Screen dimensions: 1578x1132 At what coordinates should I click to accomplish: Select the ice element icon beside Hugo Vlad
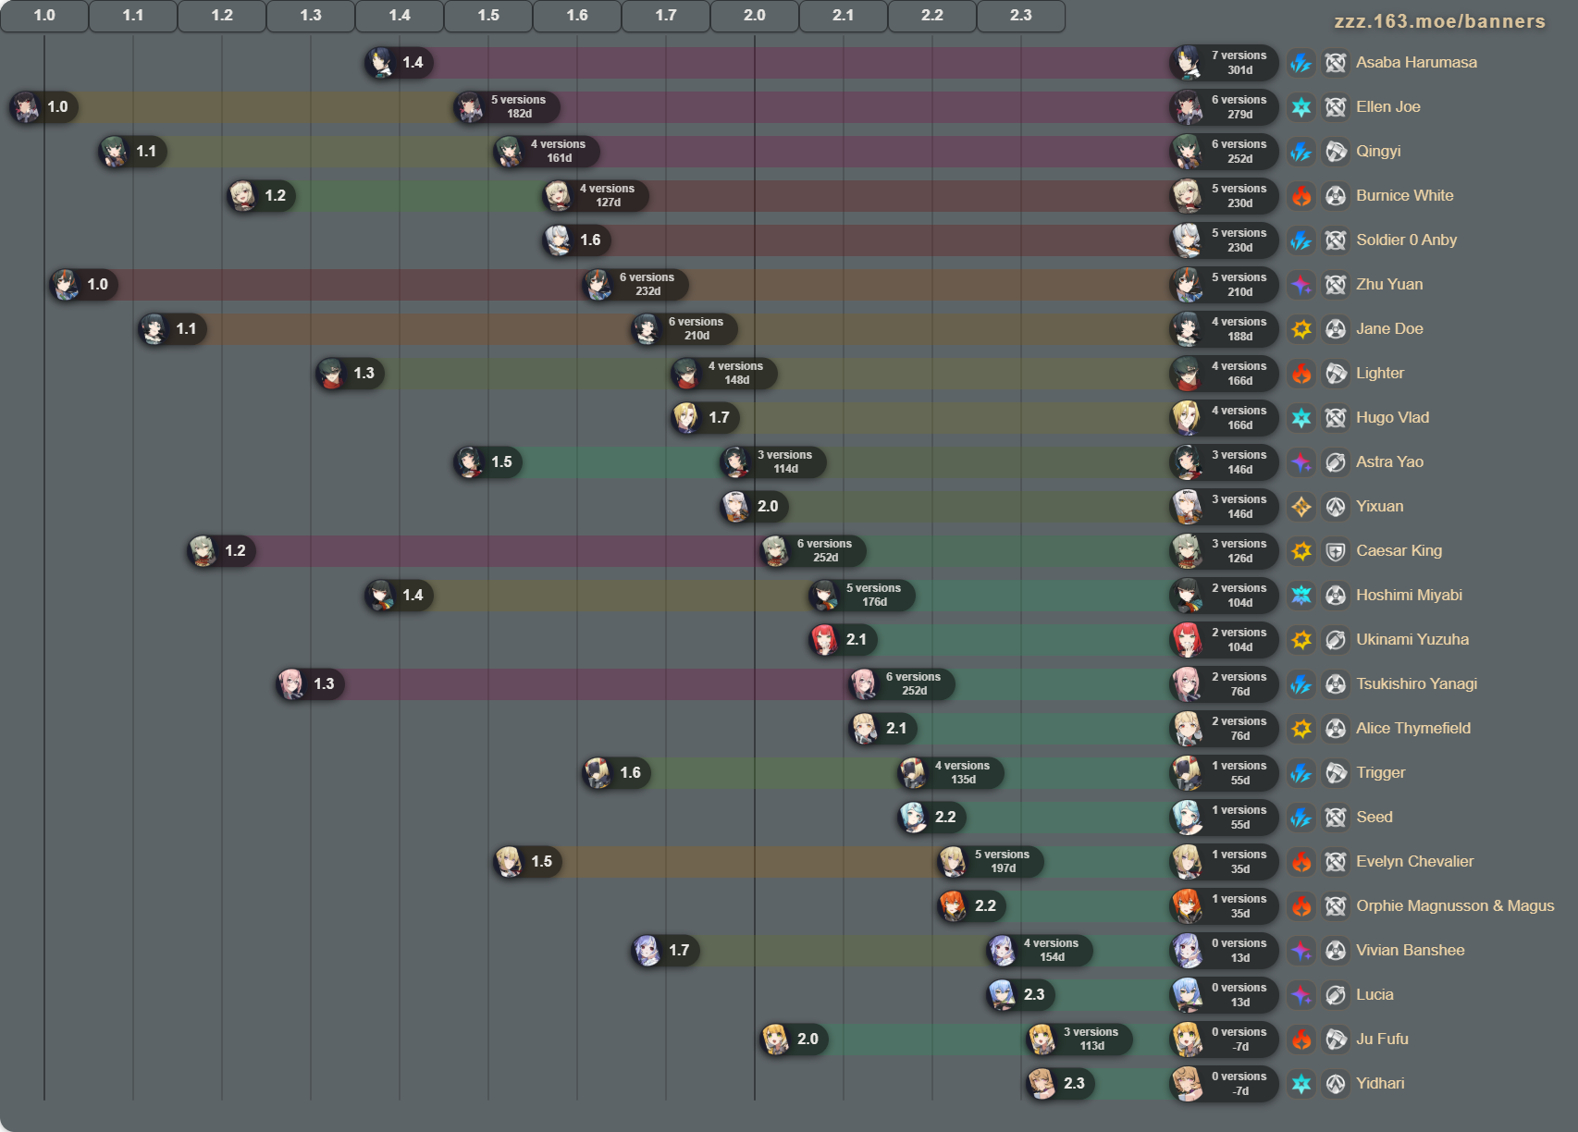click(1301, 418)
